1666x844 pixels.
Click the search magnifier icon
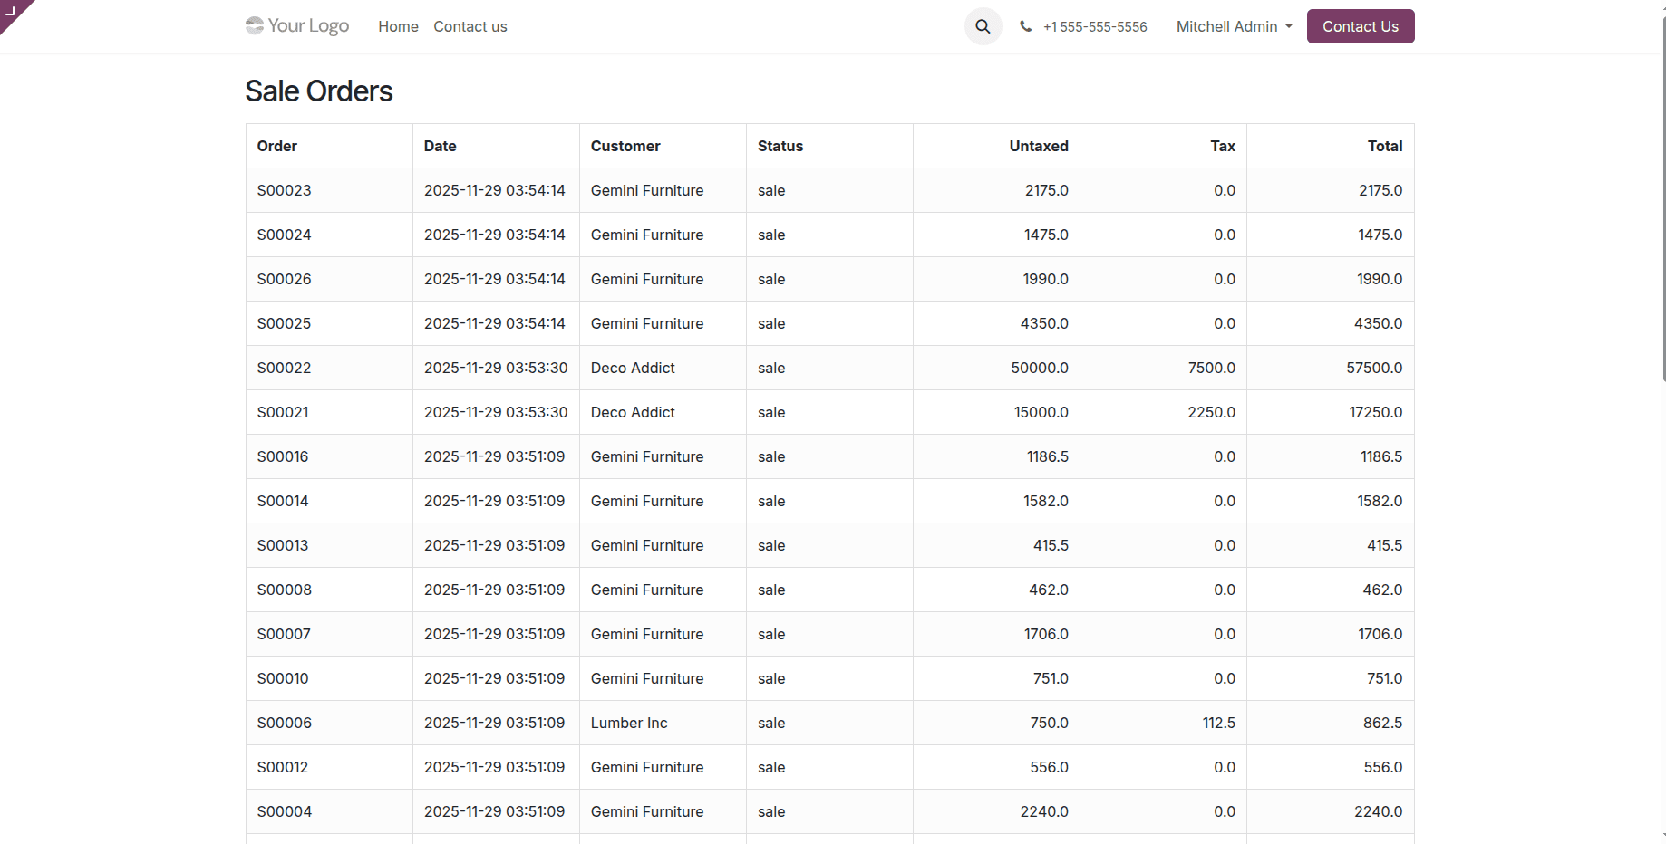(983, 26)
